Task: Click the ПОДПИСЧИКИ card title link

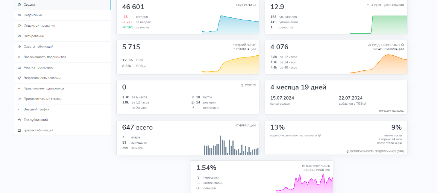Action: [246, 5]
